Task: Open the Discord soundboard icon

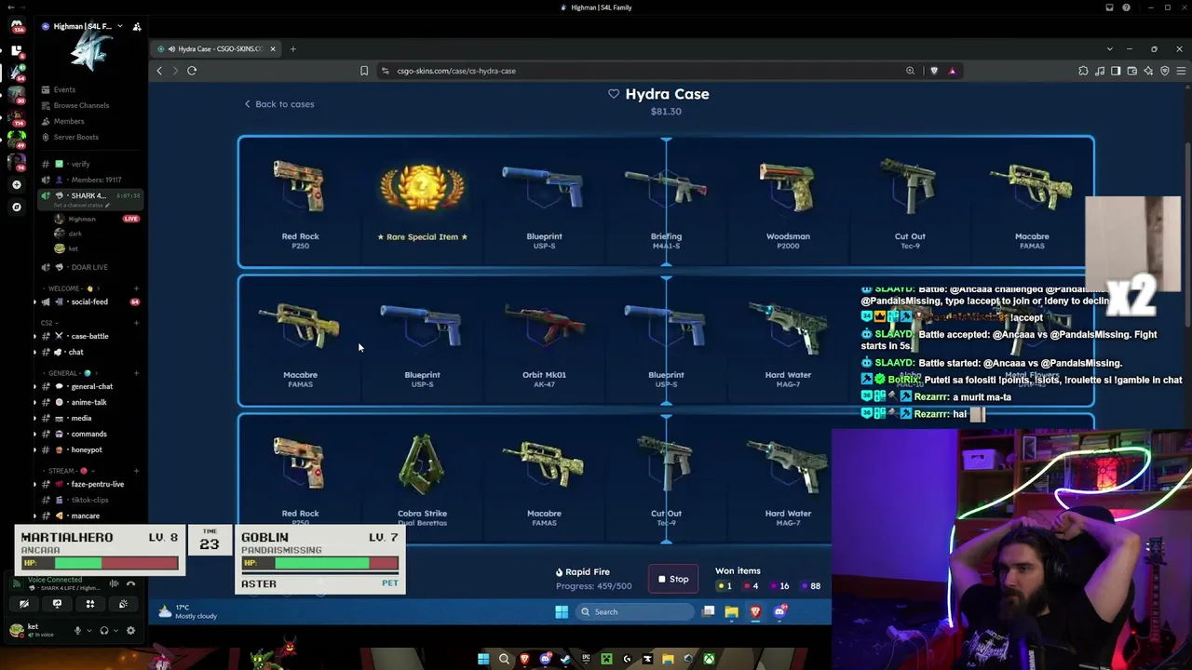Action: pyautogui.click(x=123, y=604)
